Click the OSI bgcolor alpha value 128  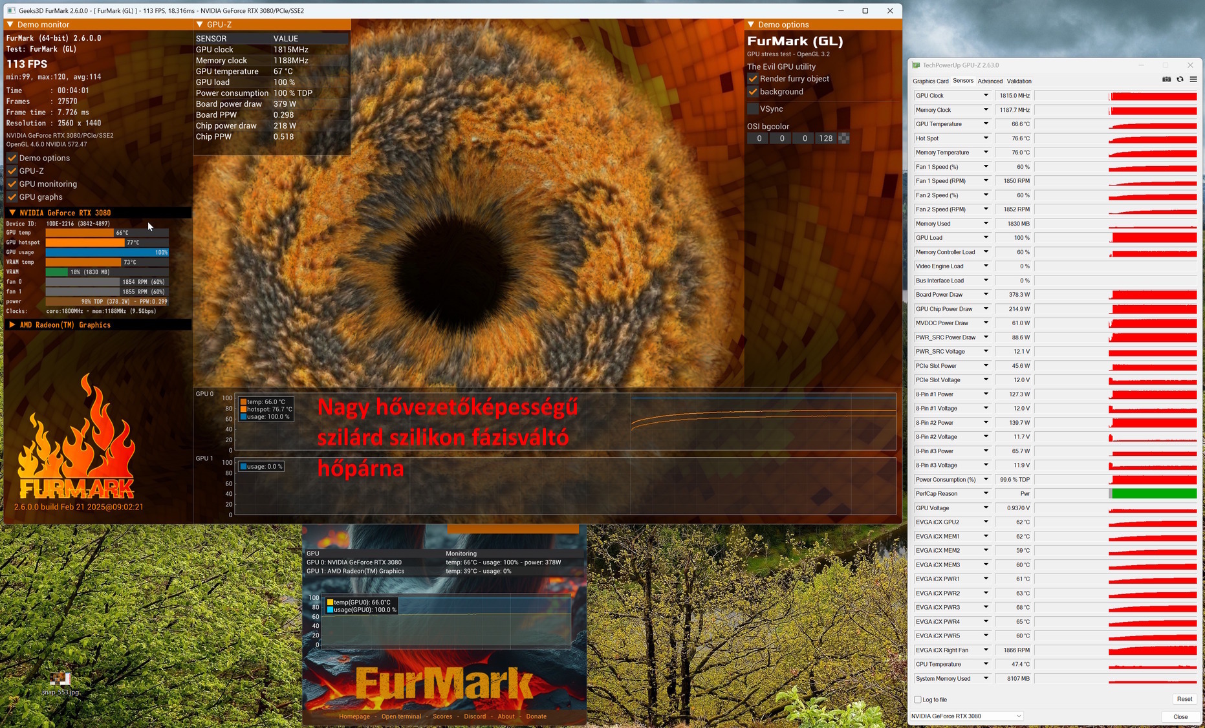pos(826,138)
